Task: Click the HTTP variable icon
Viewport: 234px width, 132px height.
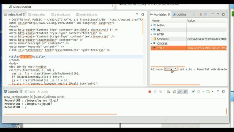Action: [155, 34]
